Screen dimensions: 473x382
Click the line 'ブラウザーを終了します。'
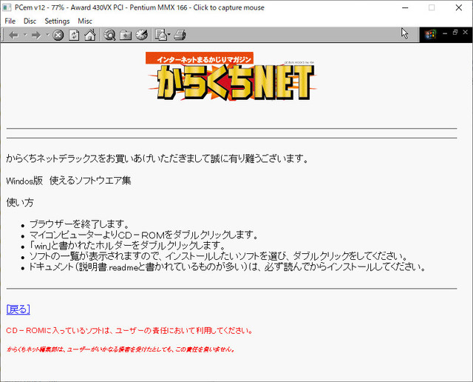(79, 224)
